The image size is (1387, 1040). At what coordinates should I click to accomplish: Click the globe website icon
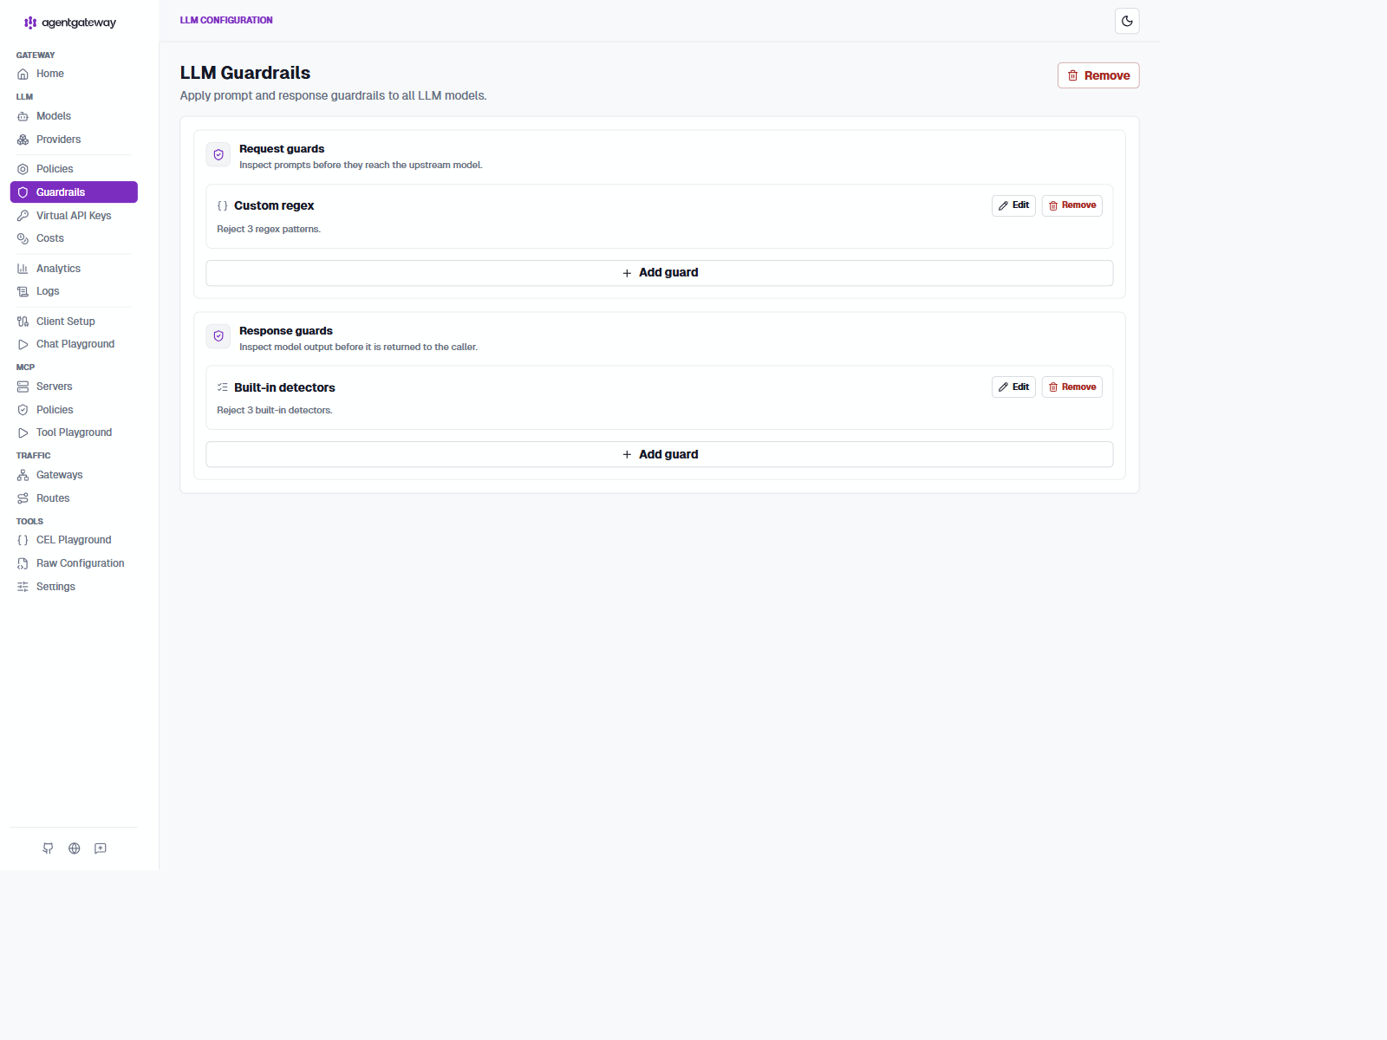click(75, 848)
